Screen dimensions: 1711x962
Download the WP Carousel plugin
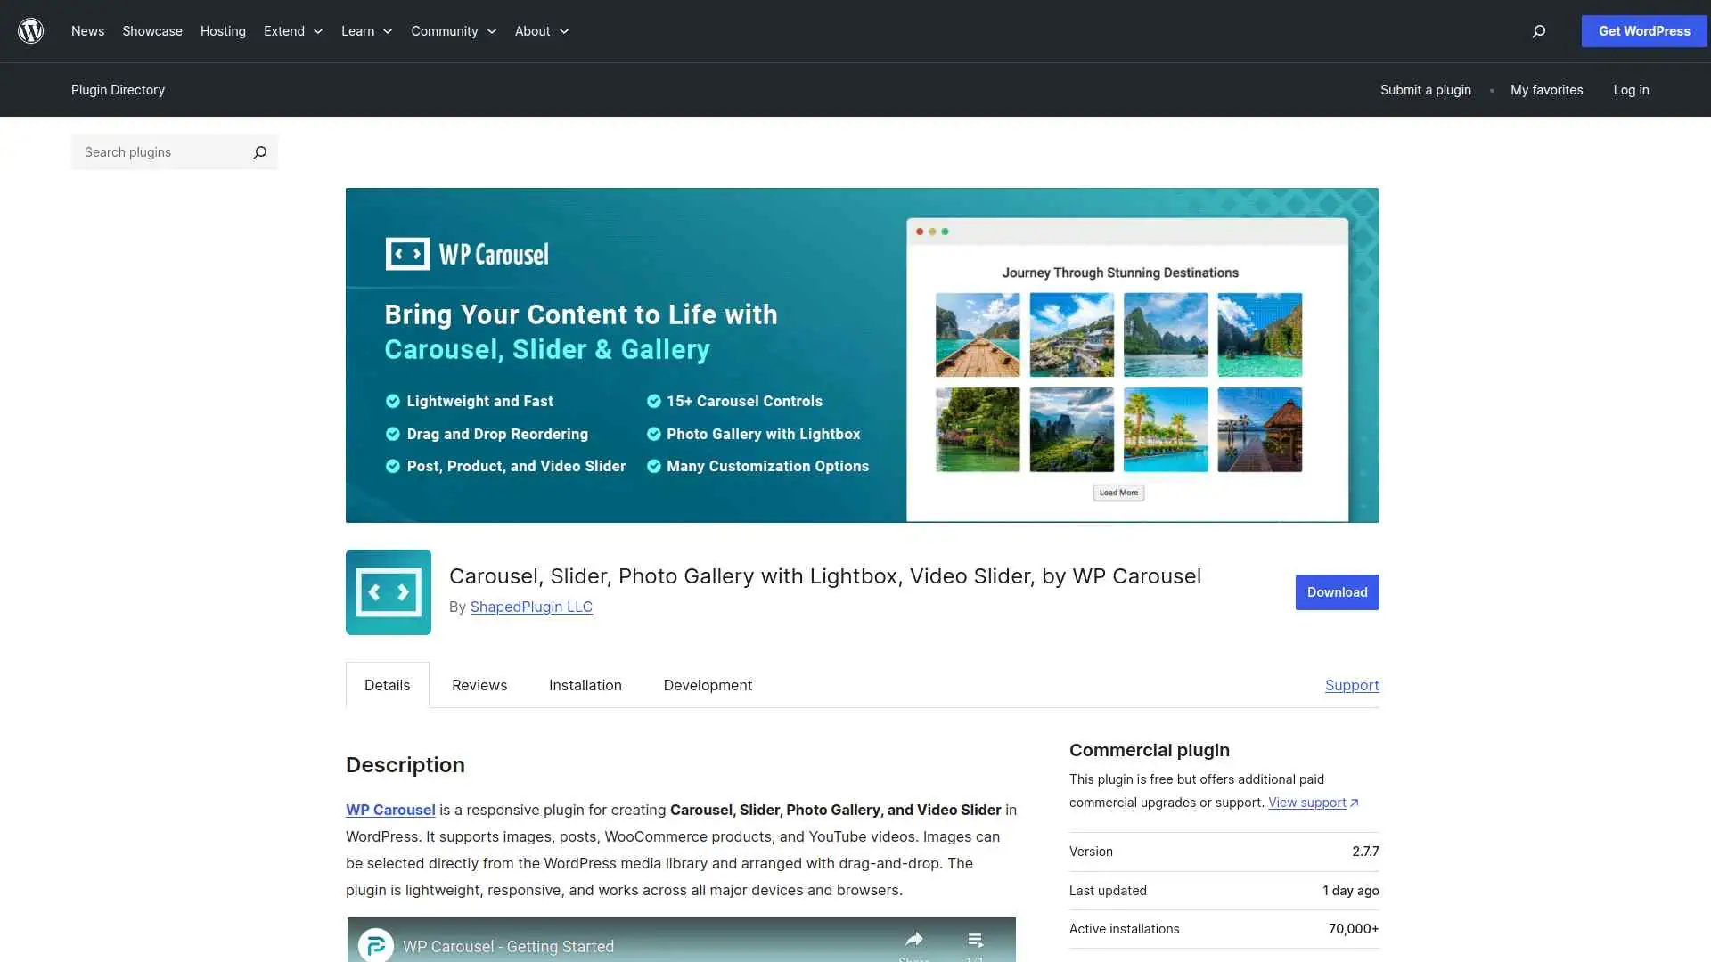coord(1337,591)
